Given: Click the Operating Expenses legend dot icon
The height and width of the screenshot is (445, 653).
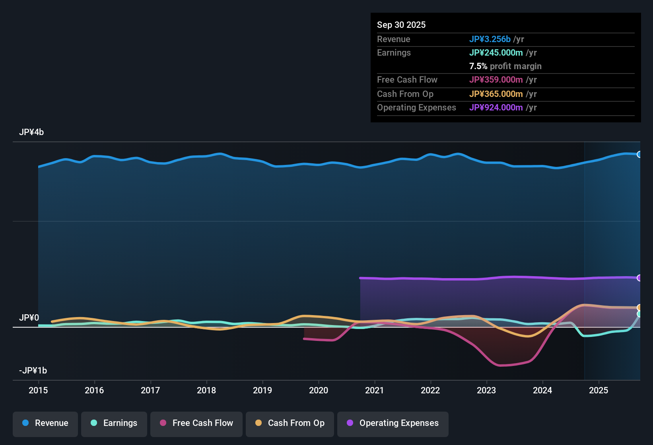Looking at the screenshot, I should (349, 423).
